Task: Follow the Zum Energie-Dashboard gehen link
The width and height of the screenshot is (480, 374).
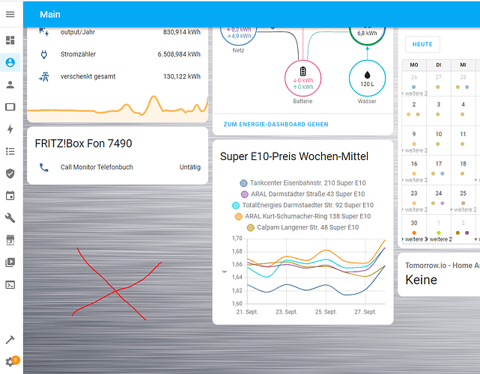Action: tap(276, 124)
